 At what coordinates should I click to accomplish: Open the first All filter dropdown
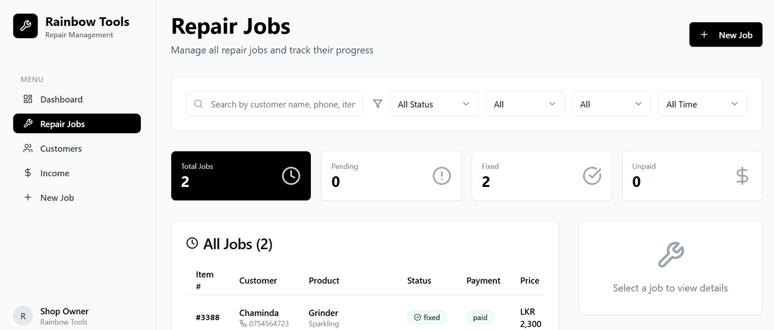[525, 104]
